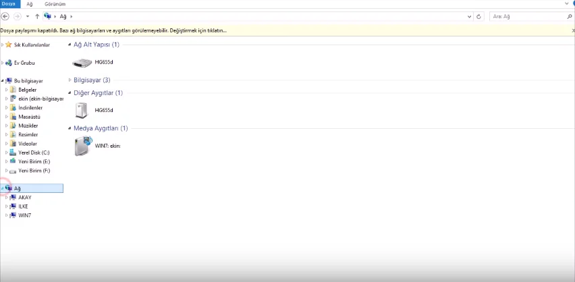575x282 pixels.
Task: Open the recent locations dropdown arrow
Action: pos(28,16)
